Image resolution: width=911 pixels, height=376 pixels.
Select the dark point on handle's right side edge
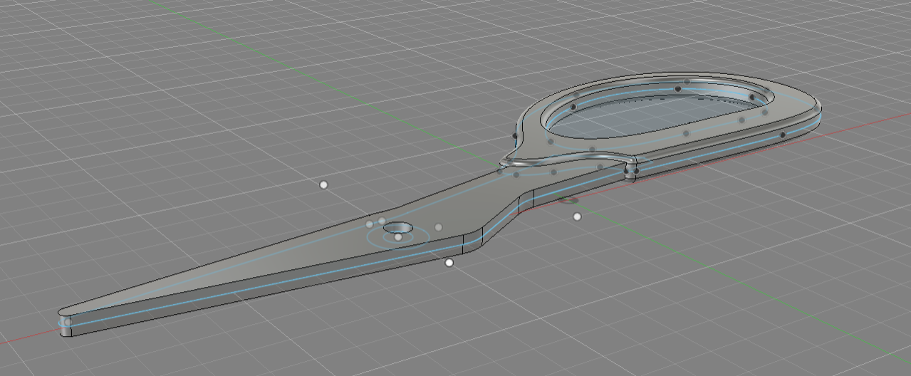pos(783,135)
